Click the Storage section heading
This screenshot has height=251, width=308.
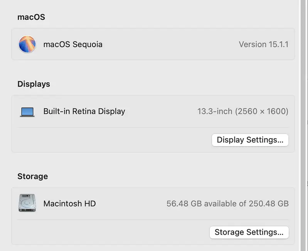pyautogui.click(x=32, y=176)
